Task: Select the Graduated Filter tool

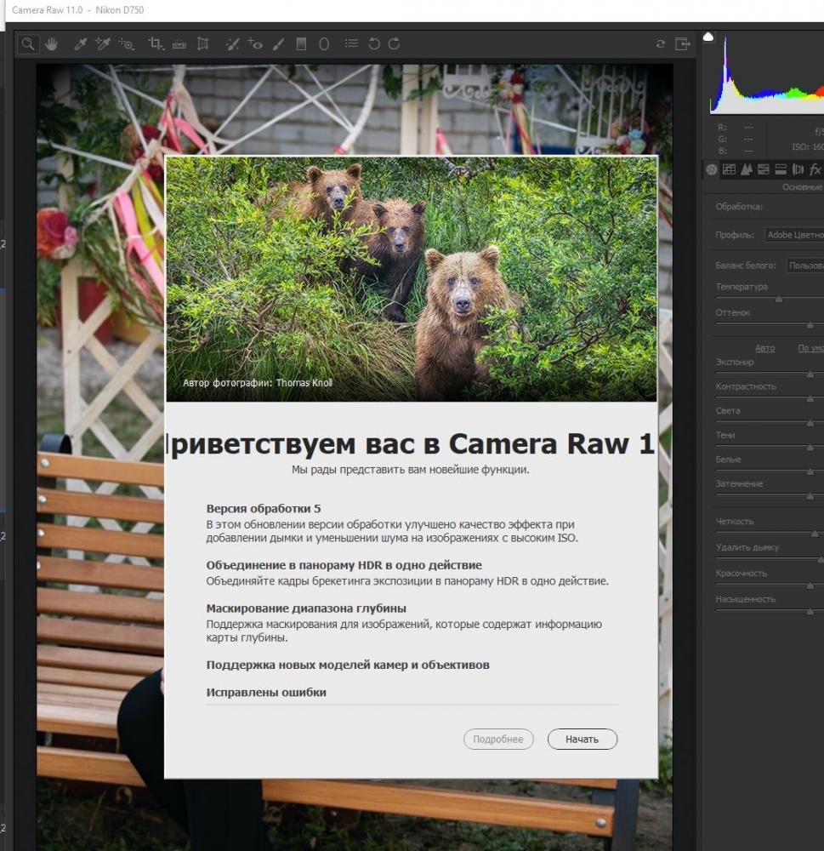Action: pos(301,44)
